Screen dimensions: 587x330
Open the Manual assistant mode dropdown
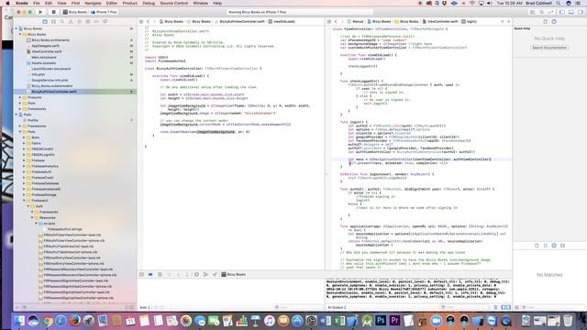[x=355, y=22]
